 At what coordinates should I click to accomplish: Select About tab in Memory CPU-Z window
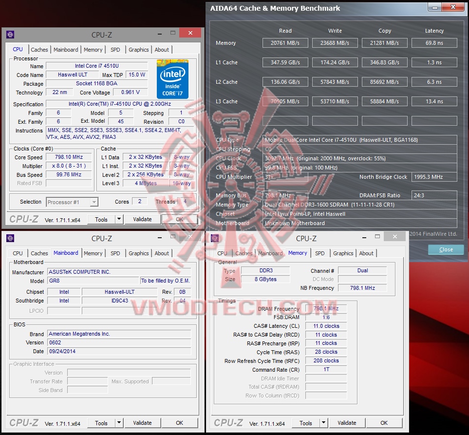point(366,253)
